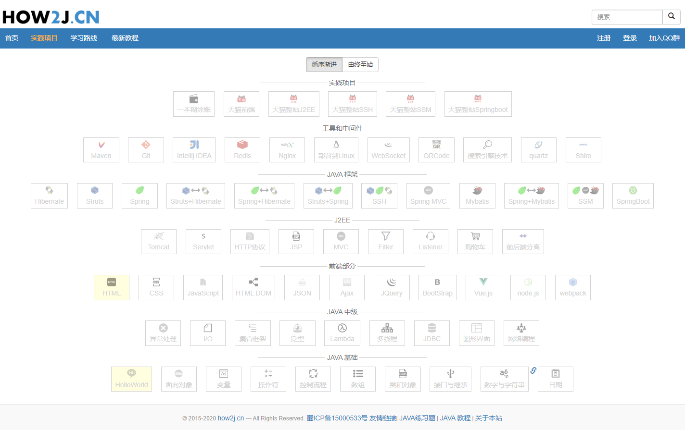The image size is (685, 430).
Task: Open the 天猫前端 project tile
Action: (x=241, y=104)
